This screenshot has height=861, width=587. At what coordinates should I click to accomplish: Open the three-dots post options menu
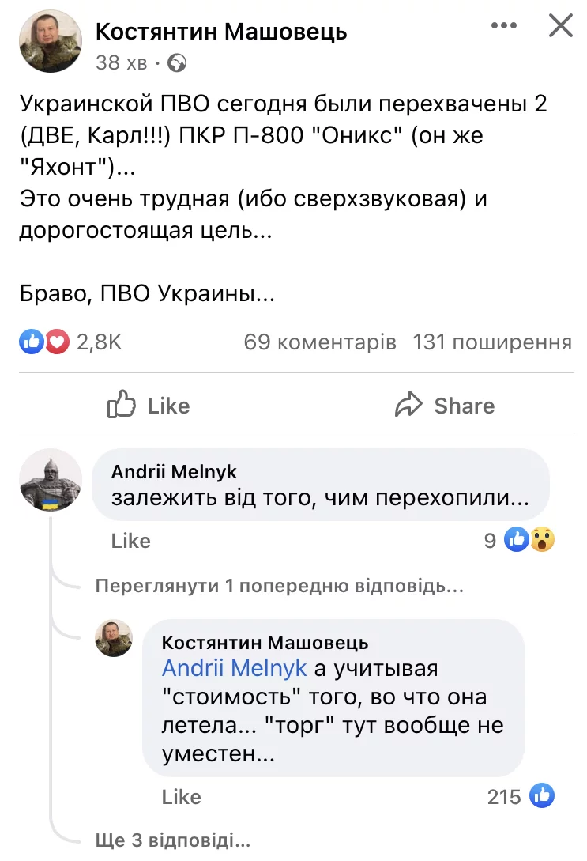coord(504,26)
